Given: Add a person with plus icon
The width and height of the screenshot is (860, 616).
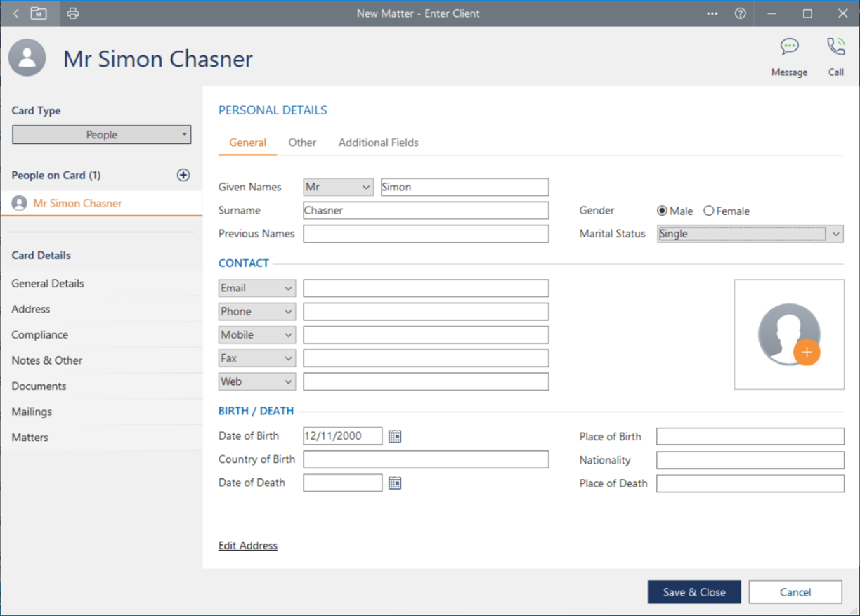Looking at the screenshot, I should coord(183,175).
